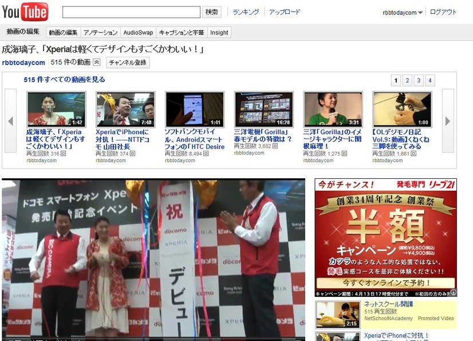Open the rbbtodaycom account dropdown
Viewport: 473px width, 341px height.
pyautogui.click(x=403, y=13)
